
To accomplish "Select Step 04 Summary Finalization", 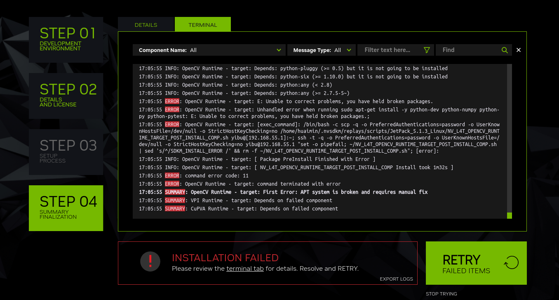I will pyautogui.click(x=66, y=208).
